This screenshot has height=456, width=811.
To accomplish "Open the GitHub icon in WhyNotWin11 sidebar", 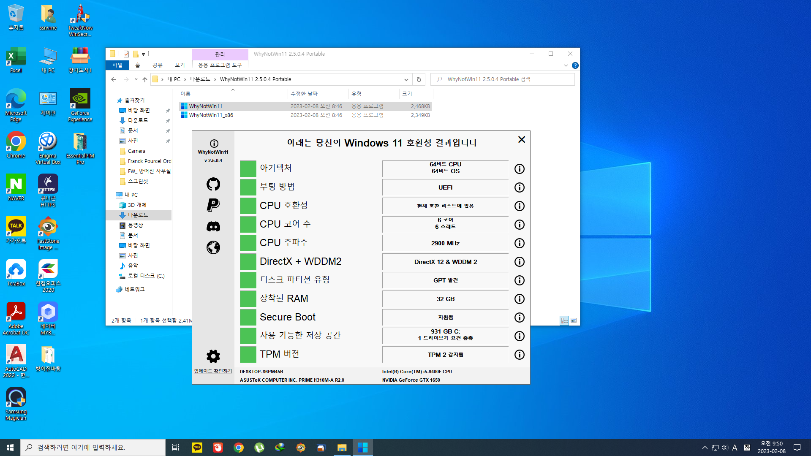I will [x=213, y=184].
